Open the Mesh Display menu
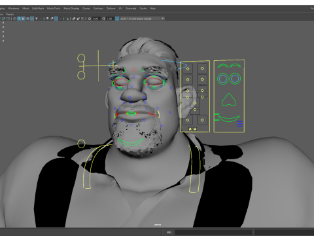 click(71, 9)
